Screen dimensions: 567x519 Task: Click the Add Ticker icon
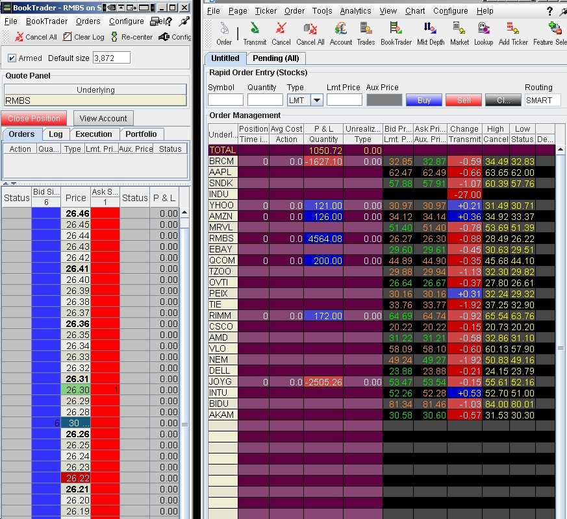(x=513, y=32)
